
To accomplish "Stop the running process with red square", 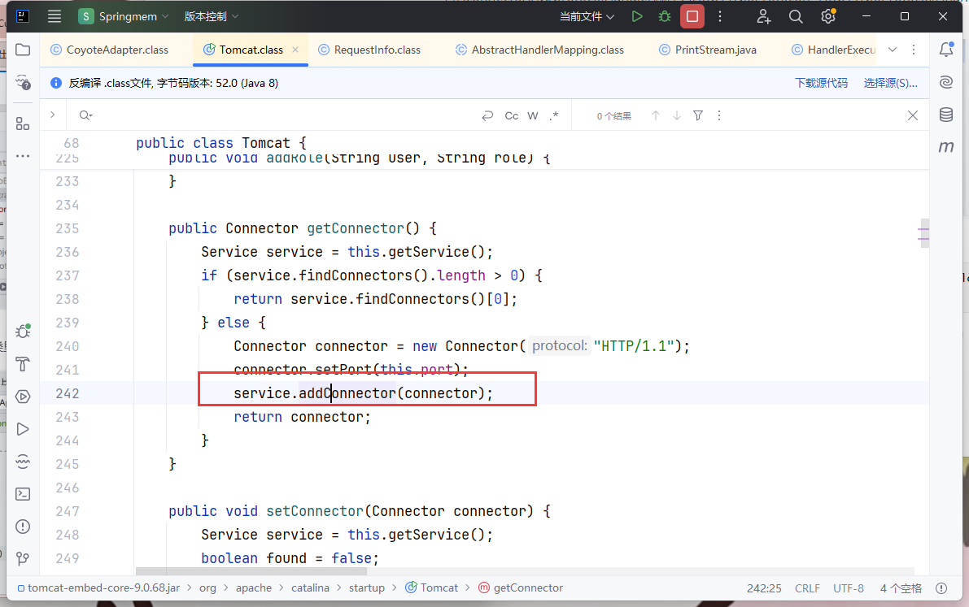I will click(692, 16).
